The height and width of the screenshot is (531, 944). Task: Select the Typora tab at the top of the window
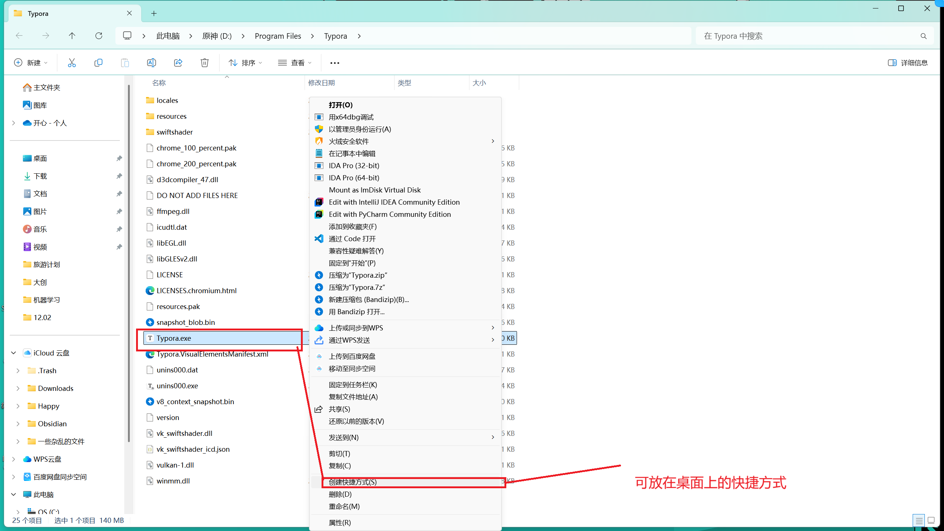[x=75, y=14]
